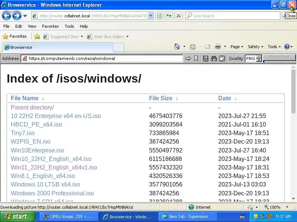Select the Browservice tab
The image size is (297, 222).
click(58, 47)
